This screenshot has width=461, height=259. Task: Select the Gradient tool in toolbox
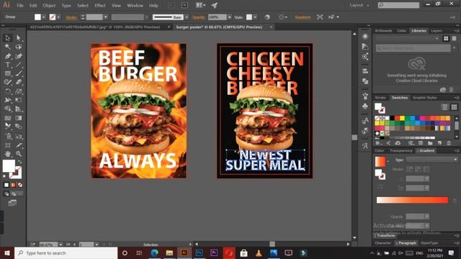pyautogui.click(x=19, y=118)
